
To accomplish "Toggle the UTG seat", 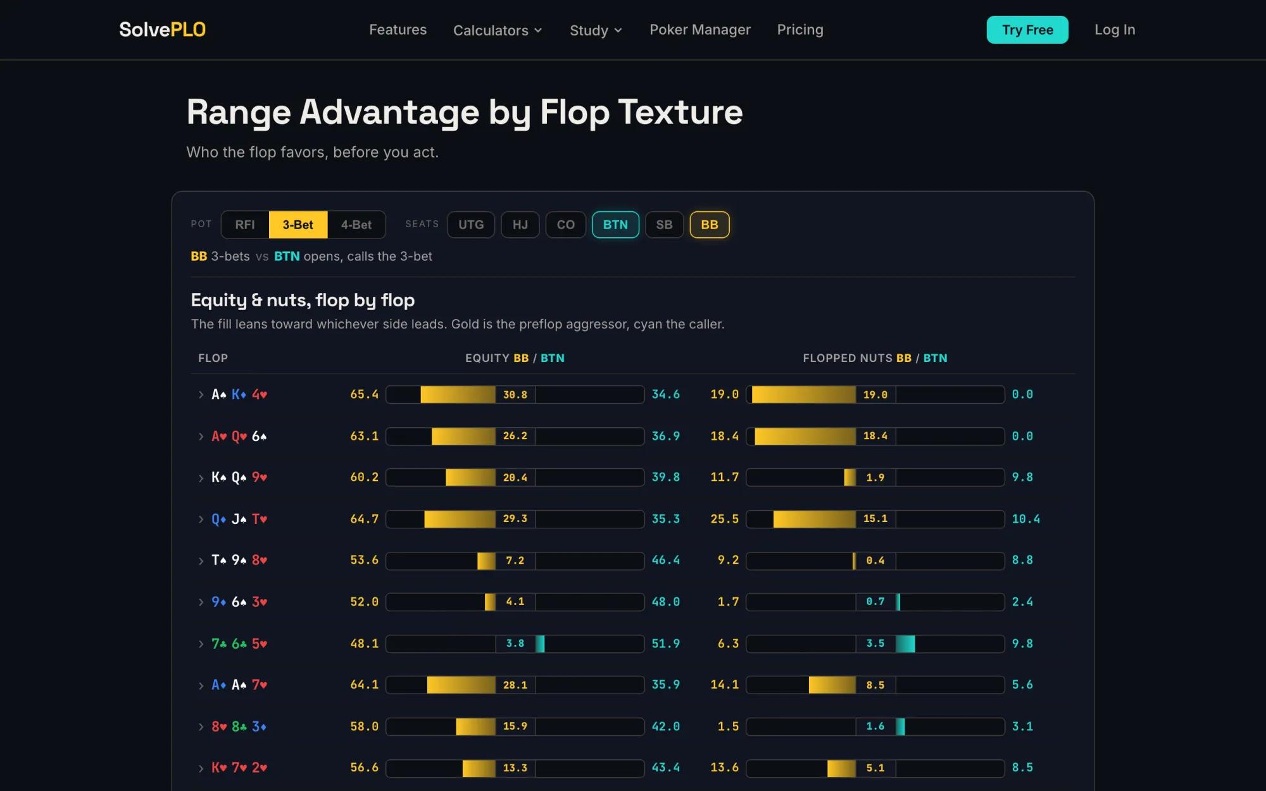I will point(471,225).
